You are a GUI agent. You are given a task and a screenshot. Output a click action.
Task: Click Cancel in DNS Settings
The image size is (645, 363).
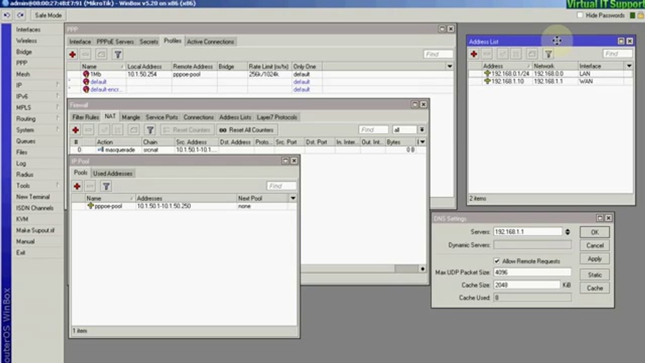coord(595,246)
